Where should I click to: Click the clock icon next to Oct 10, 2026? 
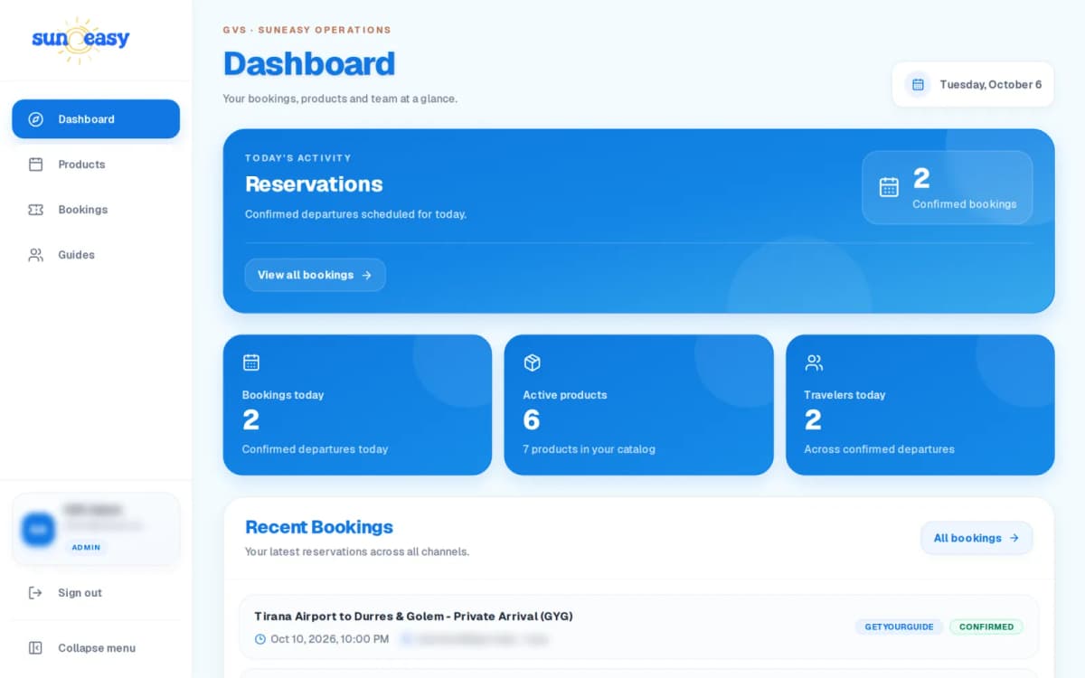tap(260, 639)
